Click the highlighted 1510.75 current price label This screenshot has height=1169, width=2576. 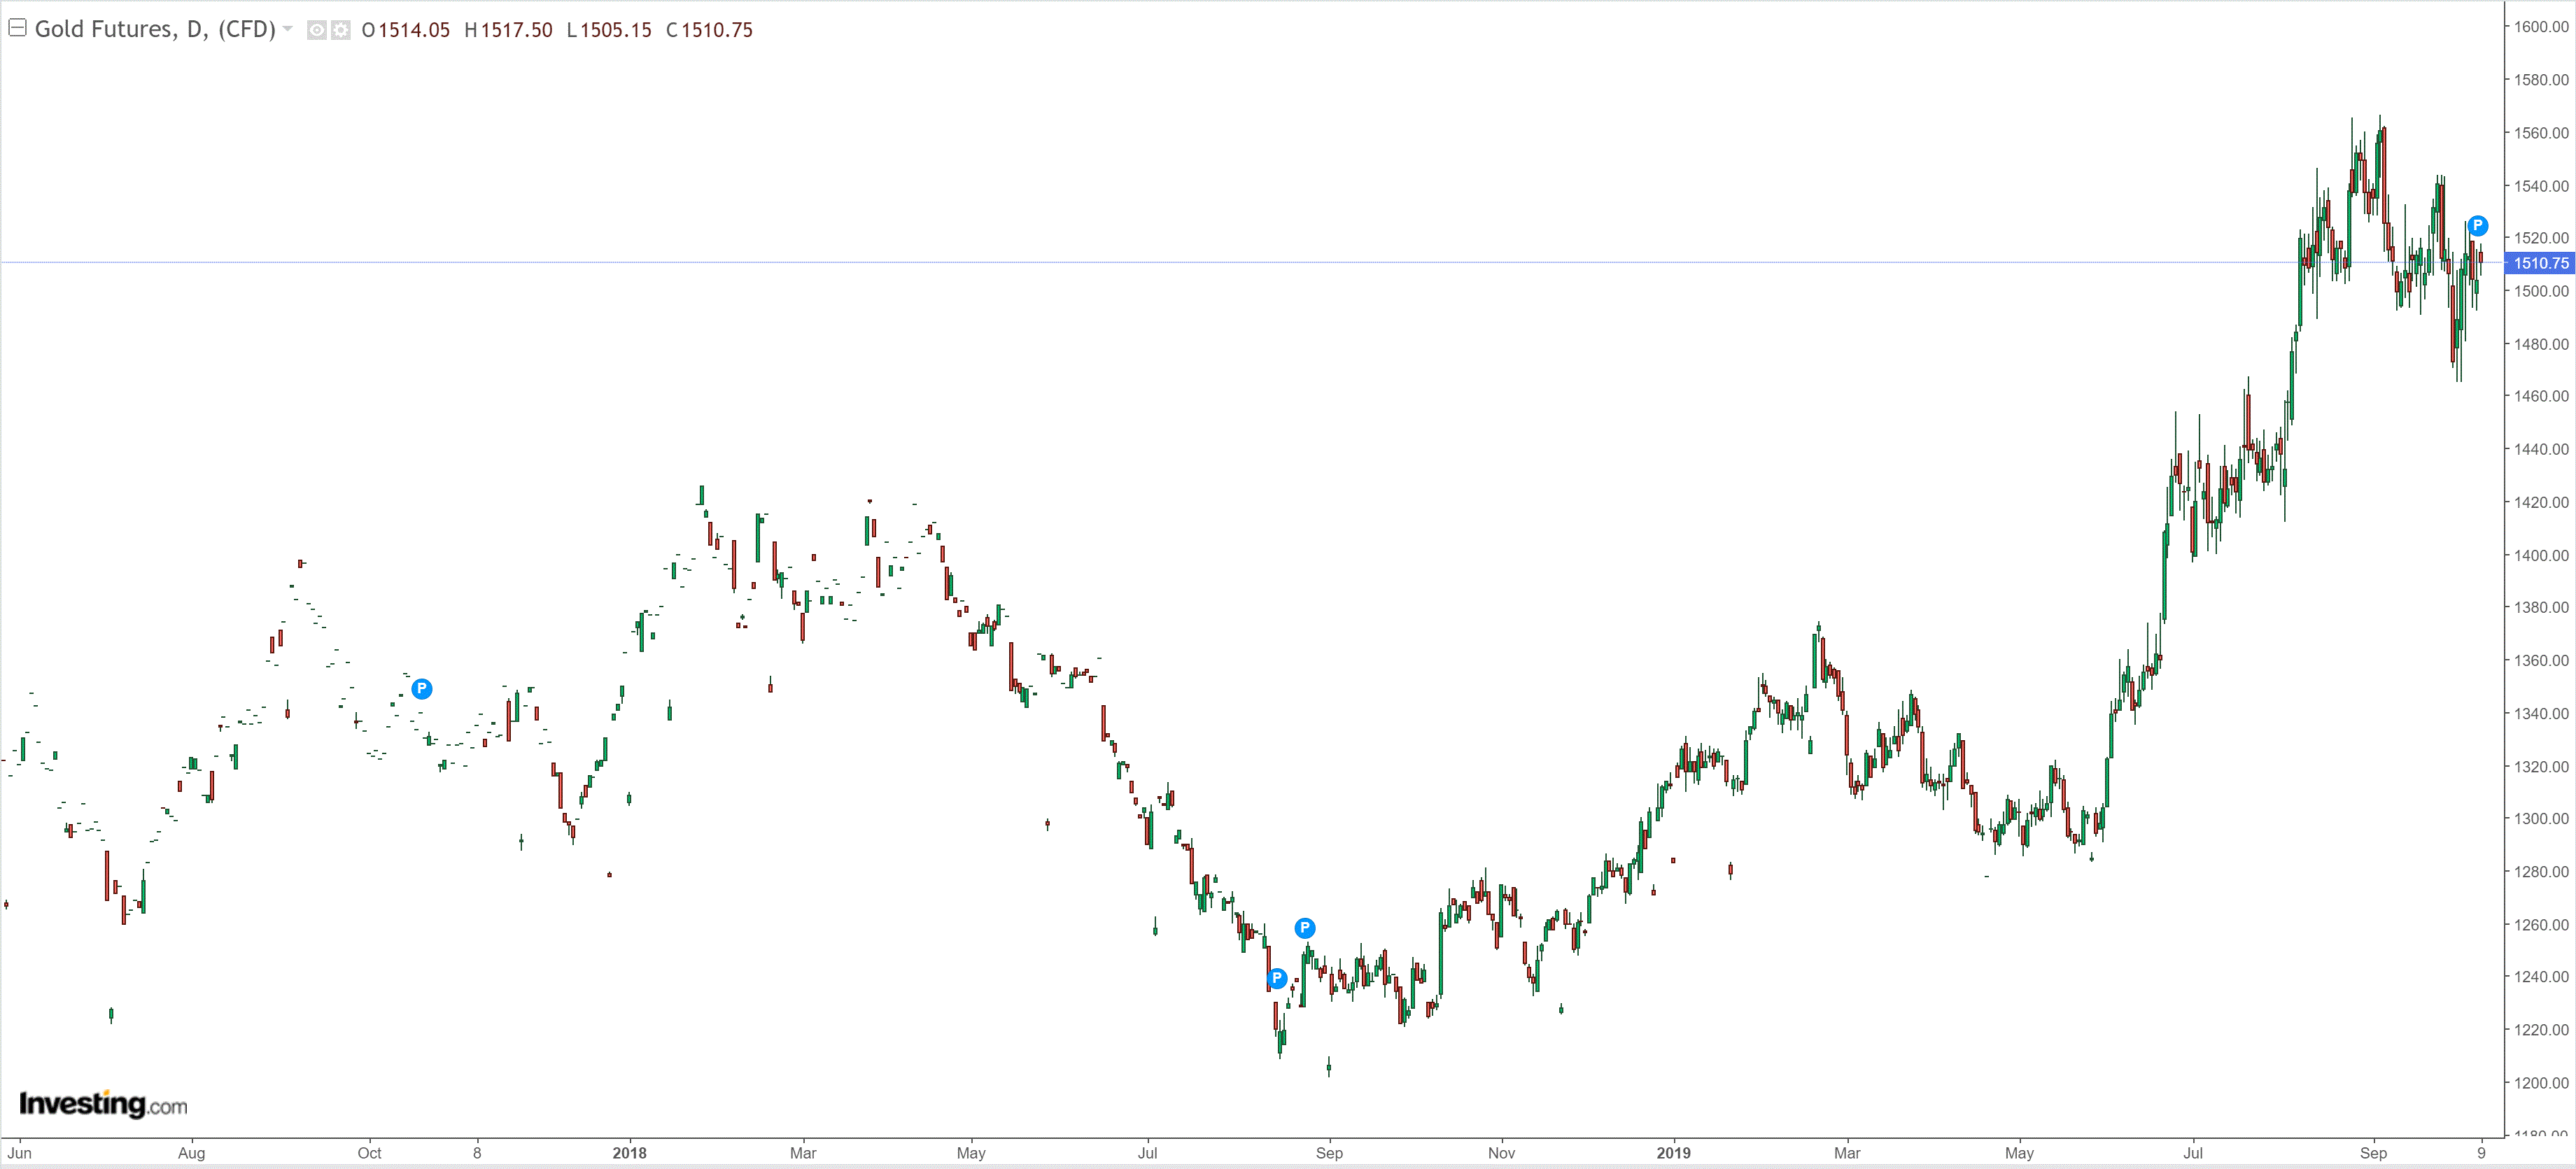click(2540, 263)
